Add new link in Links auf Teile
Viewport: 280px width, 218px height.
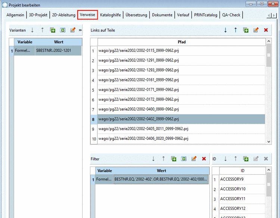pyautogui.click(x=246, y=30)
